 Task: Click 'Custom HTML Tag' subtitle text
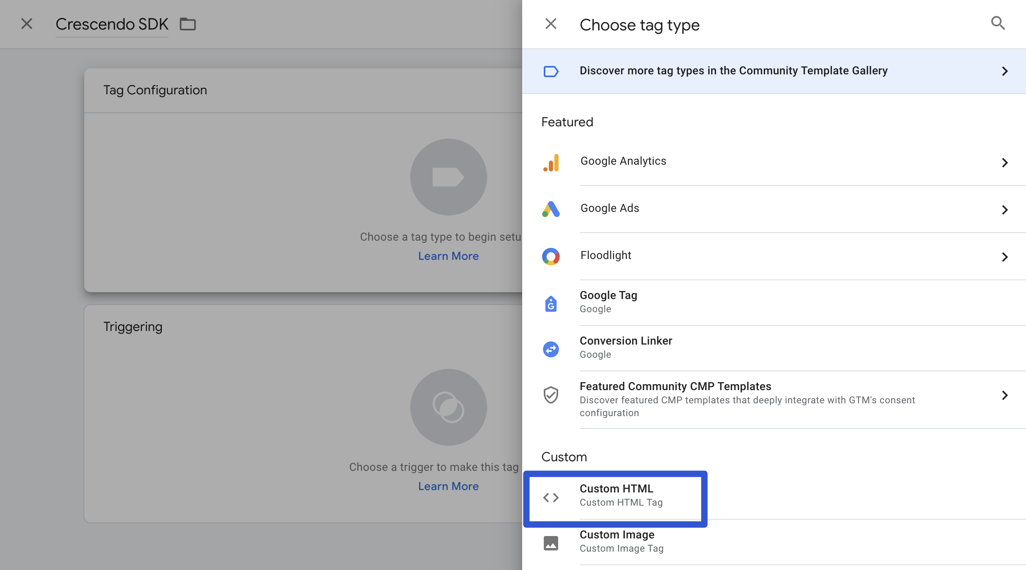click(621, 502)
